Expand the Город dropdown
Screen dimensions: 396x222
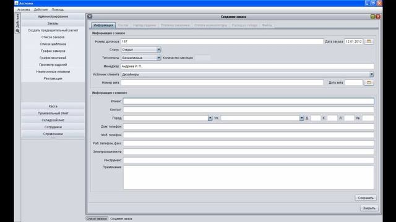[x=210, y=118]
